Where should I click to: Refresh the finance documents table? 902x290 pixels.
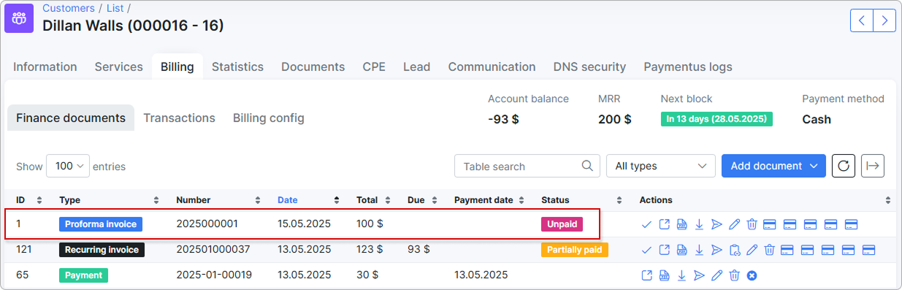coord(844,166)
